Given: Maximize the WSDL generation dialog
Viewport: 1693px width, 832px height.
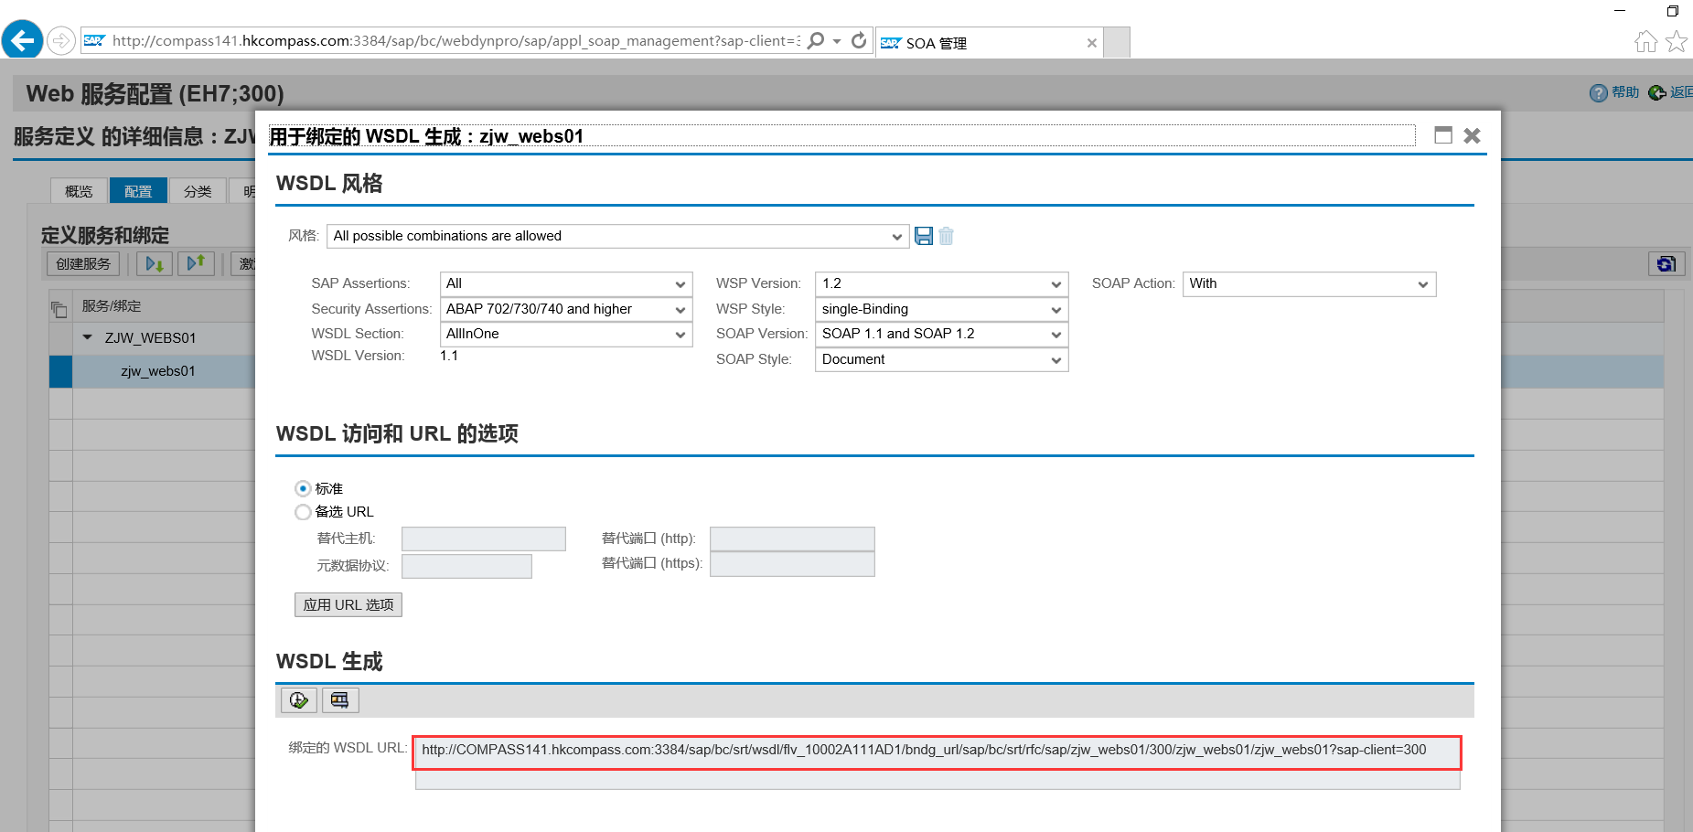Looking at the screenshot, I should (x=1443, y=135).
